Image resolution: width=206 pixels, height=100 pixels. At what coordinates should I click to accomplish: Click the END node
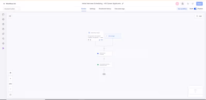pos(104,74)
